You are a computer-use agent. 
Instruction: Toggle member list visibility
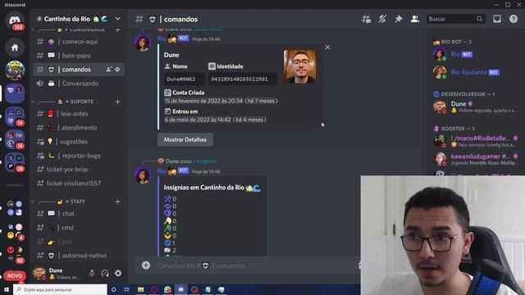coord(415,19)
